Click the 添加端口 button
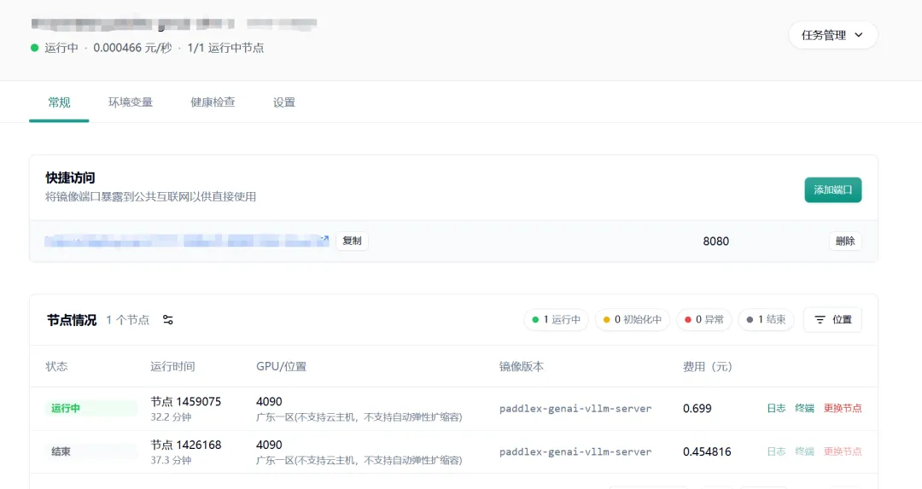The width and height of the screenshot is (922, 489). click(832, 189)
